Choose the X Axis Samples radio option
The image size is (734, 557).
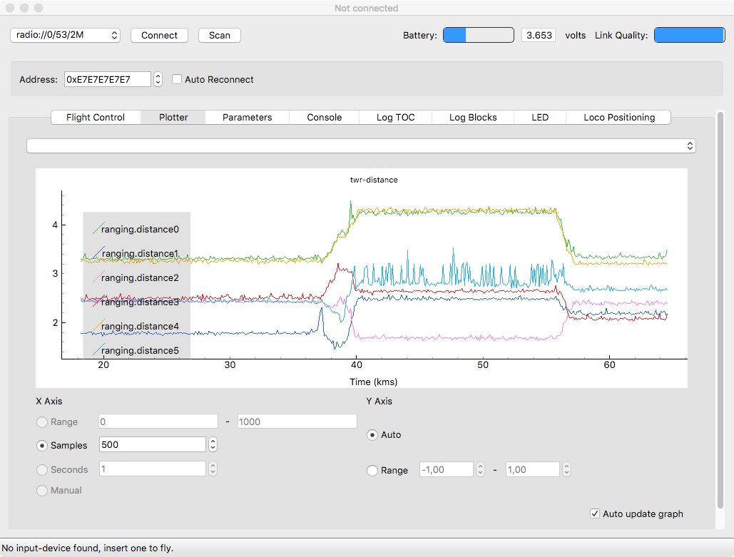(42, 446)
